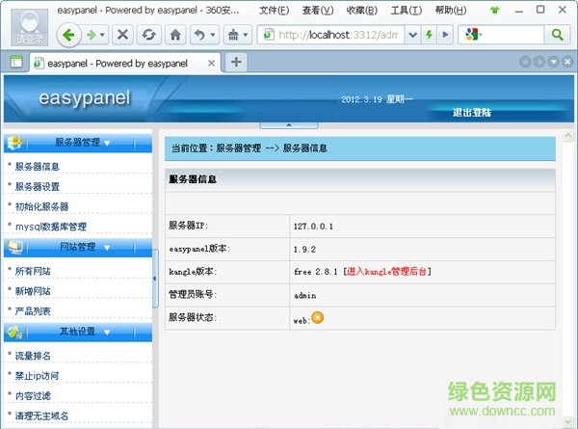Collapse the left sidebar with arrow handle
This screenshot has width=578, height=429.
(156, 278)
